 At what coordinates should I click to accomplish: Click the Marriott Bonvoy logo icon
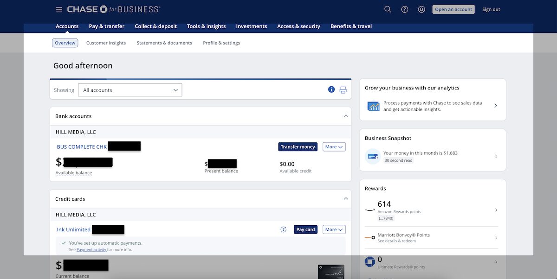point(370,237)
